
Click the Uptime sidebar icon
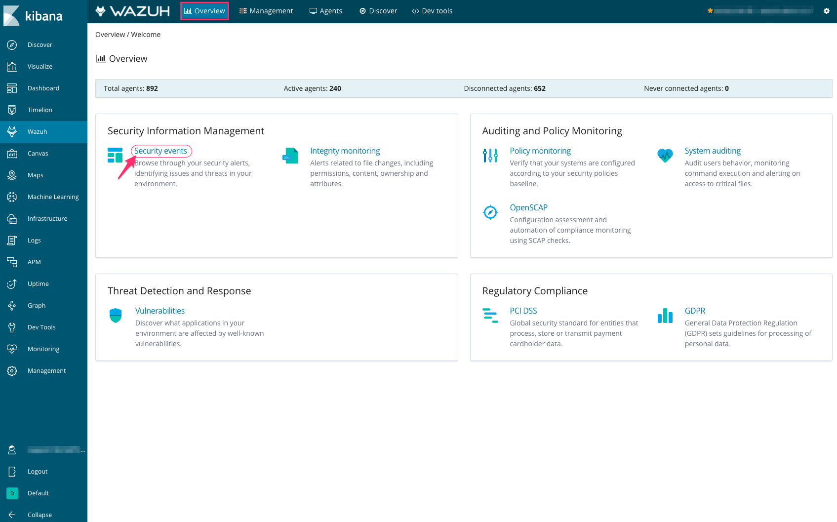[12, 284]
